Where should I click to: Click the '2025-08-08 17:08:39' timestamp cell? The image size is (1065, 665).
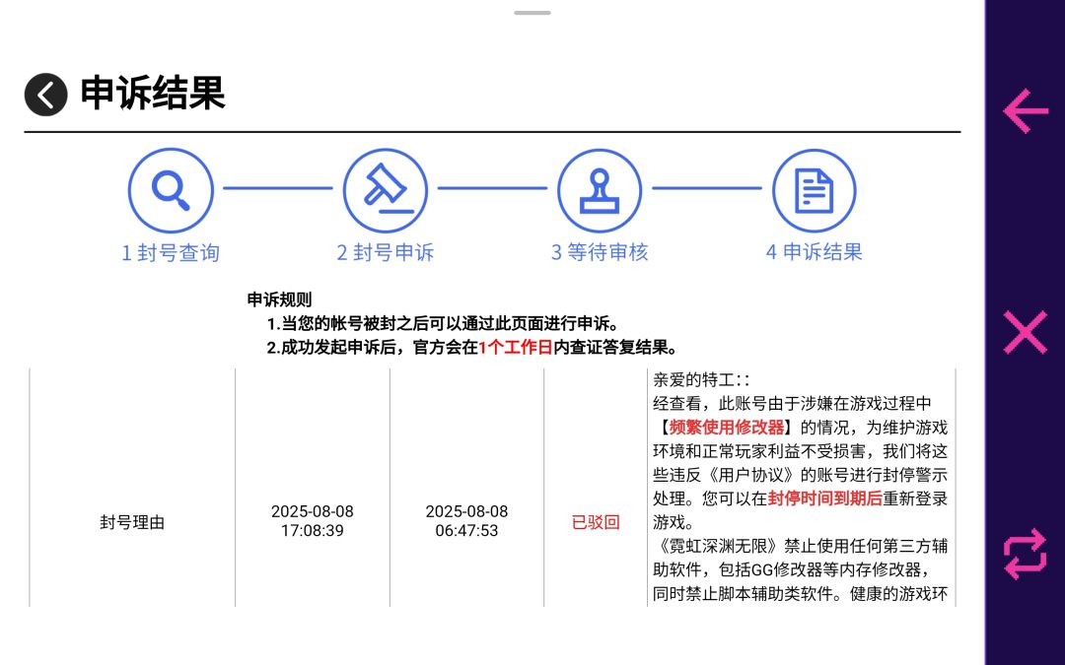pos(313,520)
